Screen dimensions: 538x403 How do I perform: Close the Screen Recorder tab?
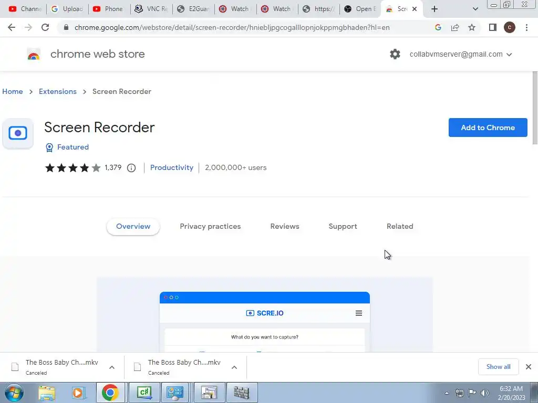(415, 9)
